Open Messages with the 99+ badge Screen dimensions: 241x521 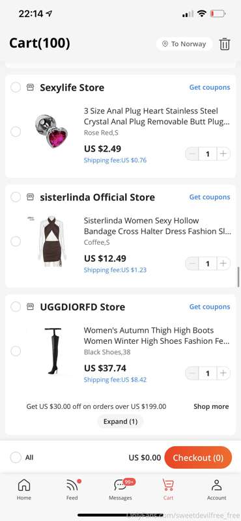click(x=120, y=489)
